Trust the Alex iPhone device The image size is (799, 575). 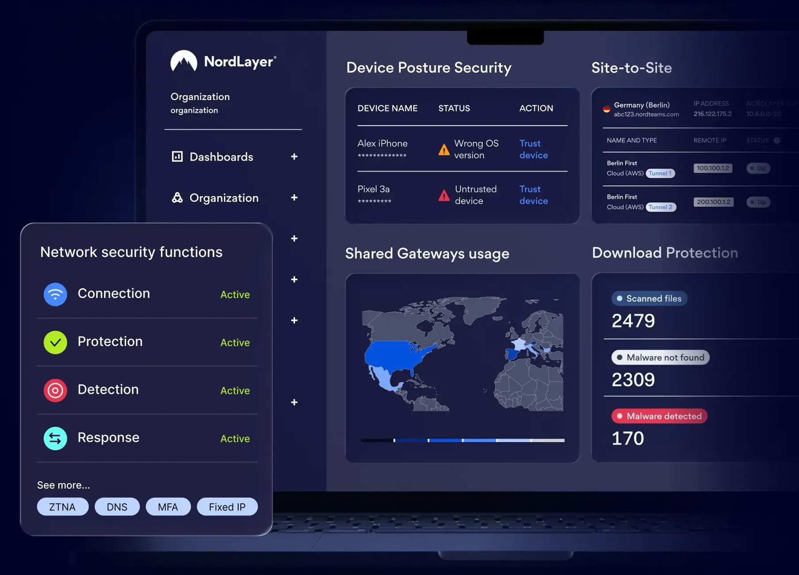tap(533, 149)
